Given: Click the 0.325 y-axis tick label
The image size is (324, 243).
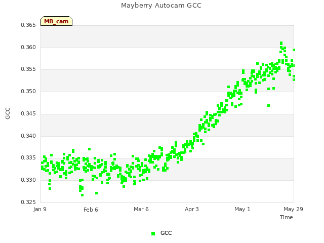Looking at the screenshot, I should click(28, 202).
